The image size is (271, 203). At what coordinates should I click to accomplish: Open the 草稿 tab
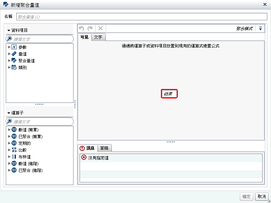(104, 148)
